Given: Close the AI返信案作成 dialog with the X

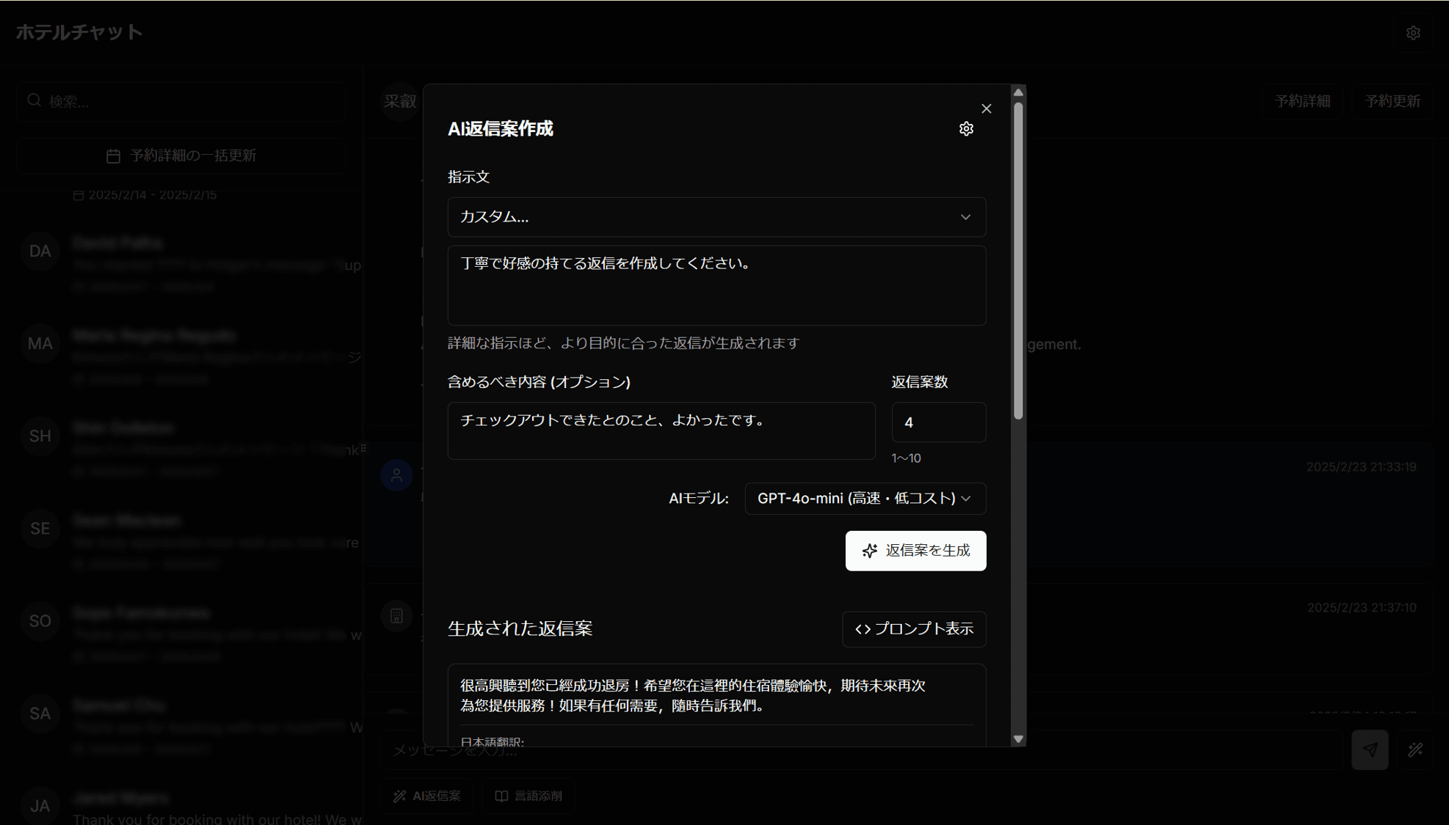Looking at the screenshot, I should click(987, 108).
